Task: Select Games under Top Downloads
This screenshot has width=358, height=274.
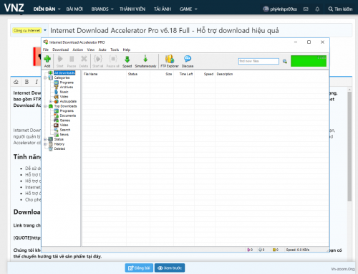Action: point(65,121)
